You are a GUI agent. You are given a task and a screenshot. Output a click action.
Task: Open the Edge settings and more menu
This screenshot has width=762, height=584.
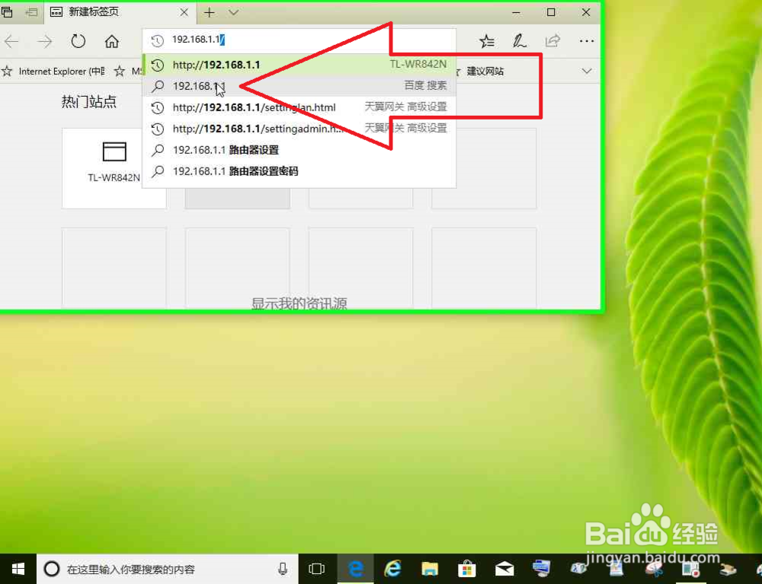pyautogui.click(x=587, y=41)
